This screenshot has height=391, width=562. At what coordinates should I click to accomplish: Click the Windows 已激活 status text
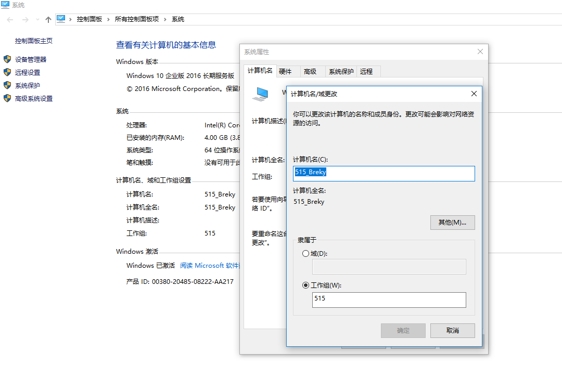[x=150, y=265]
